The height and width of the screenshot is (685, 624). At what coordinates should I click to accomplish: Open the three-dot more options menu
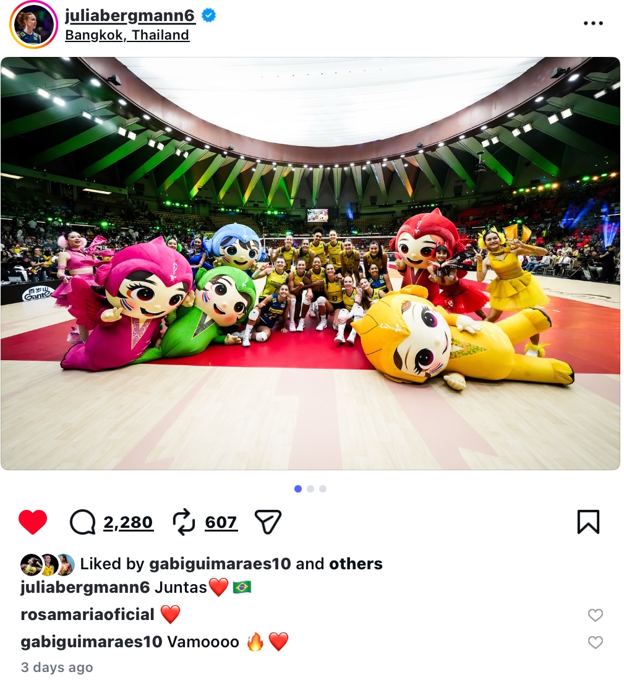coord(593,23)
